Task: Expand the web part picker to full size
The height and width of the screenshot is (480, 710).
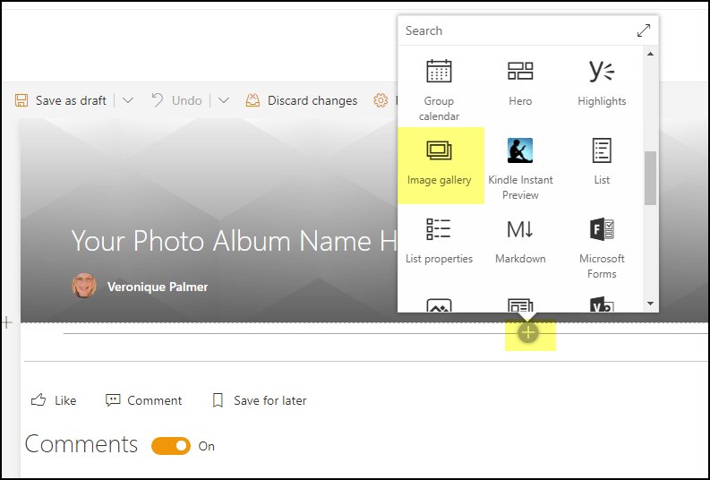Action: click(x=643, y=30)
